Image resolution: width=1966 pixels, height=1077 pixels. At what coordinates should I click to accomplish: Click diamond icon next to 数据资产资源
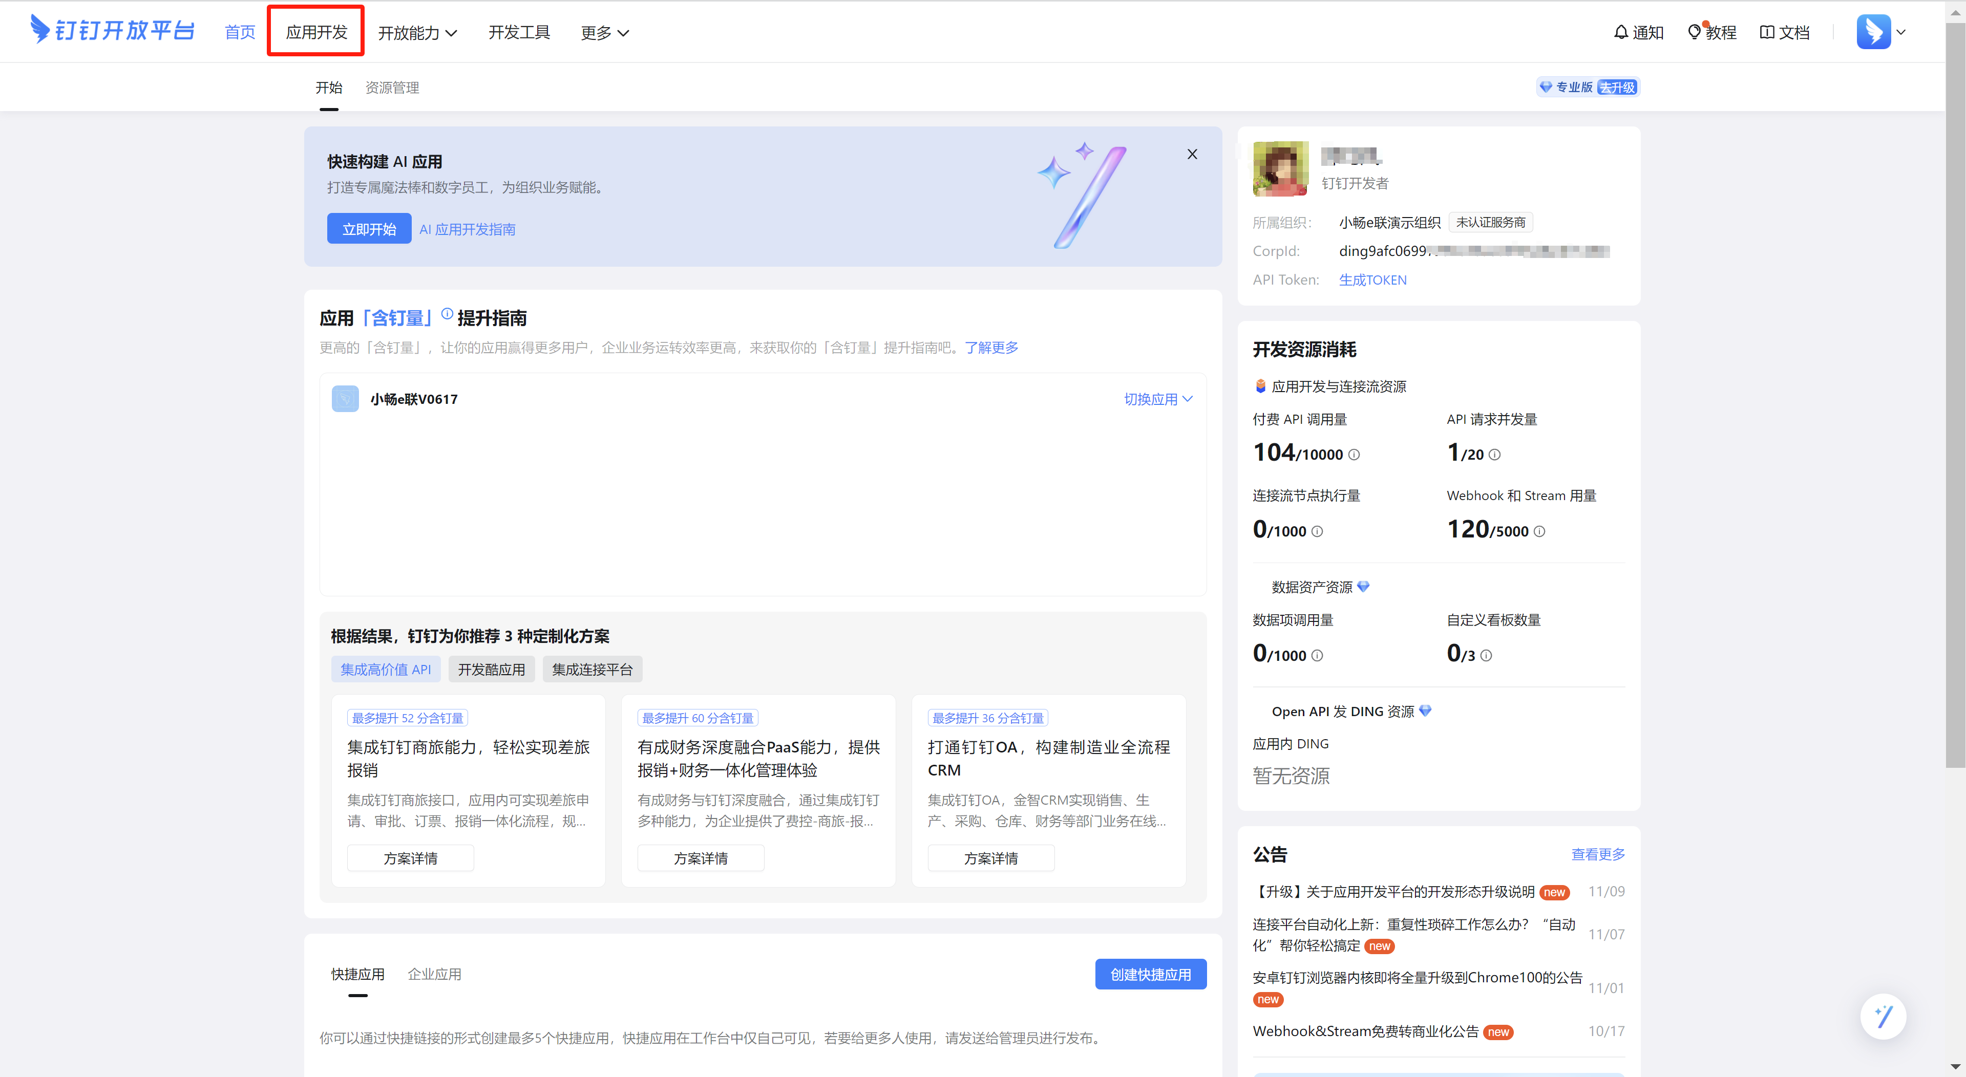tap(1363, 587)
